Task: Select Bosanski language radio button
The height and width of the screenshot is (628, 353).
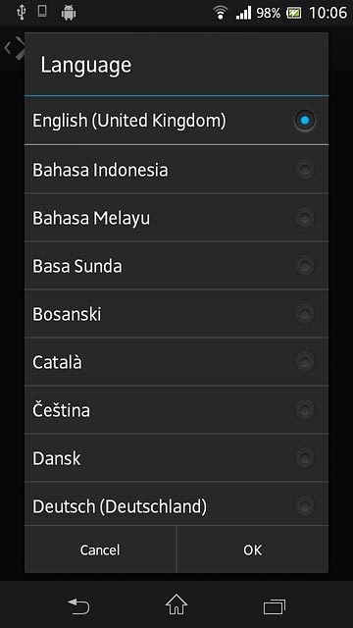Action: click(305, 314)
